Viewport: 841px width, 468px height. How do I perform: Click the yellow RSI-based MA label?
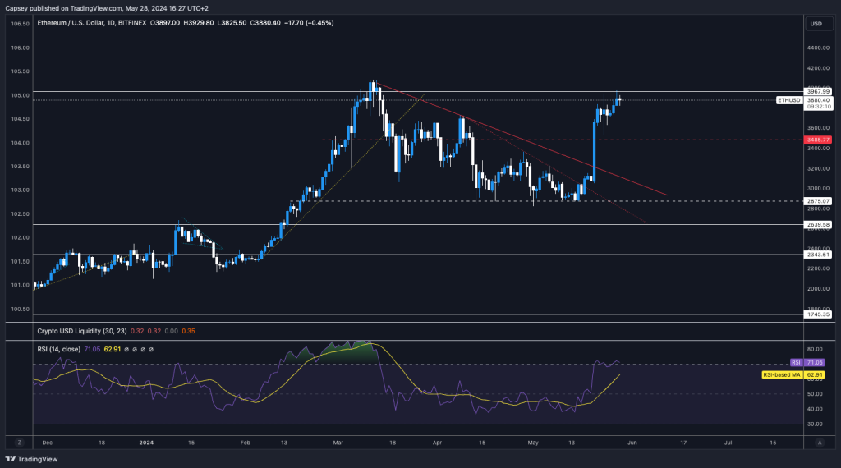coord(785,374)
